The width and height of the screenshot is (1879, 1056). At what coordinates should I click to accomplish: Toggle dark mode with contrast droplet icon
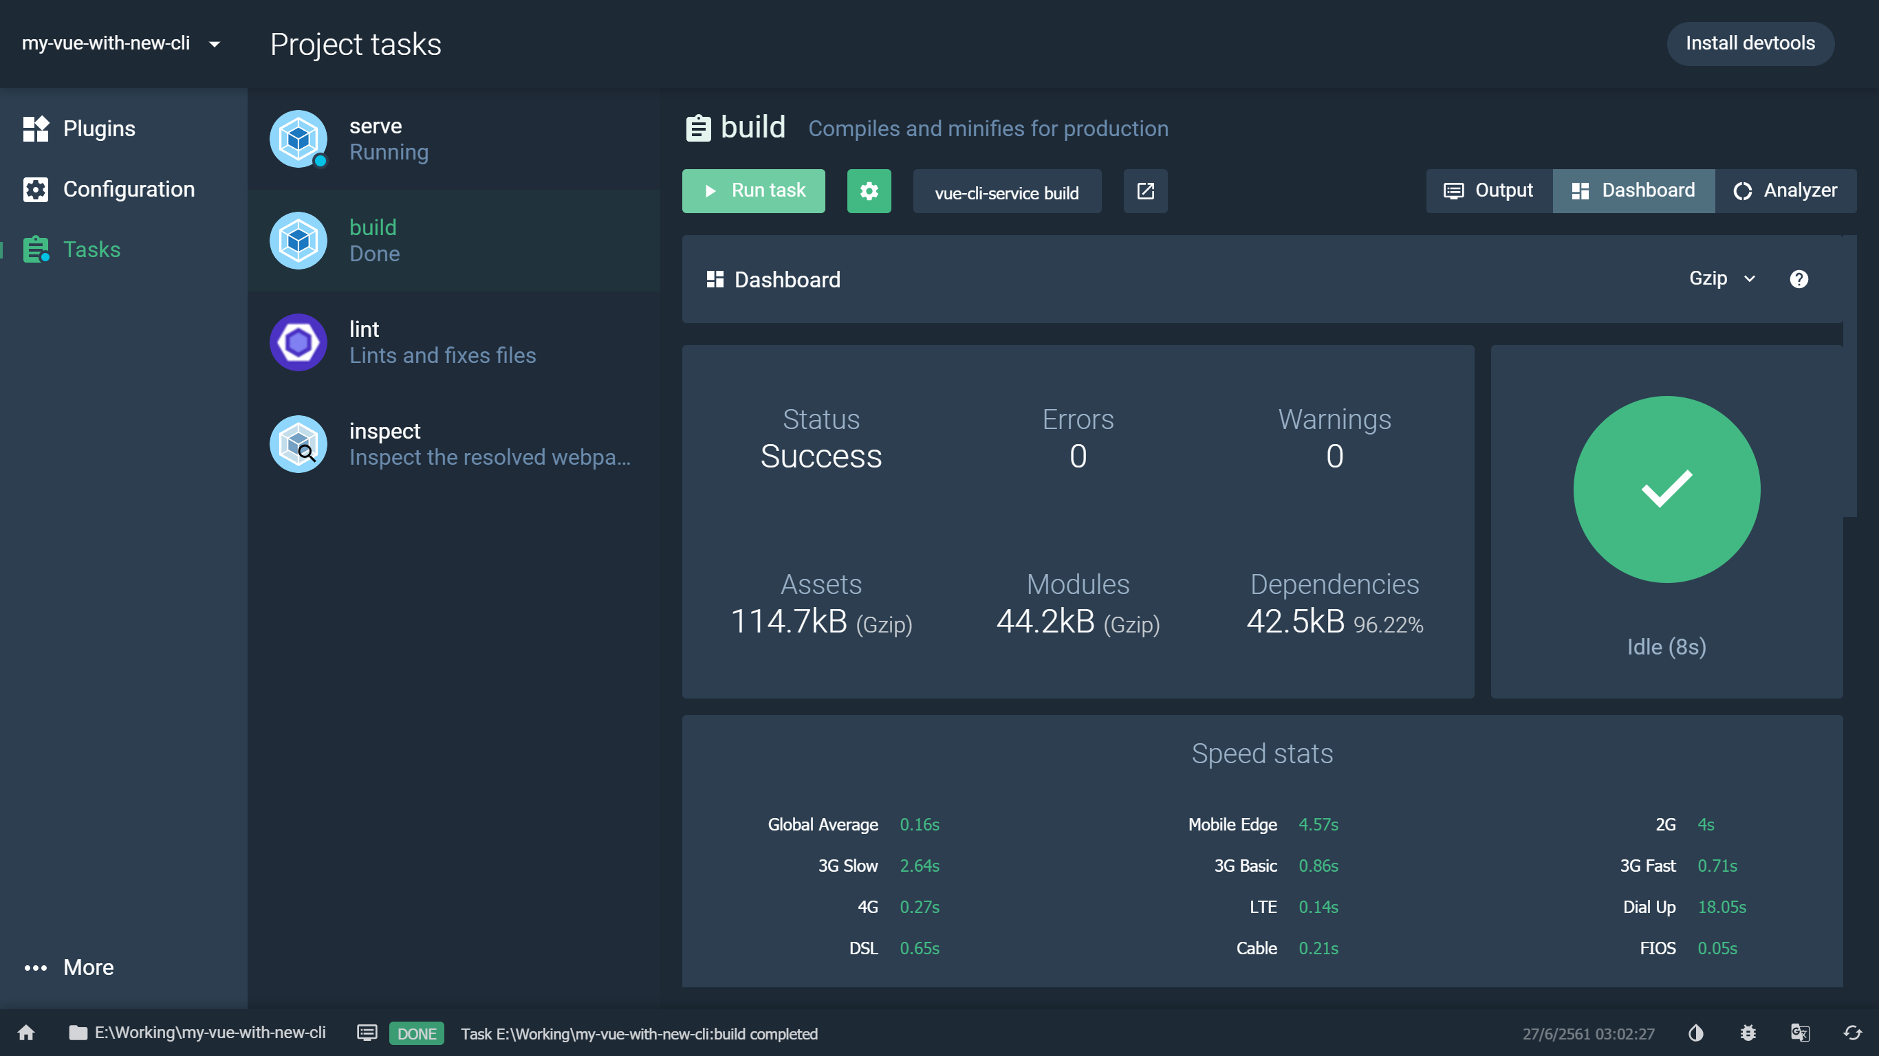[x=1695, y=1033]
